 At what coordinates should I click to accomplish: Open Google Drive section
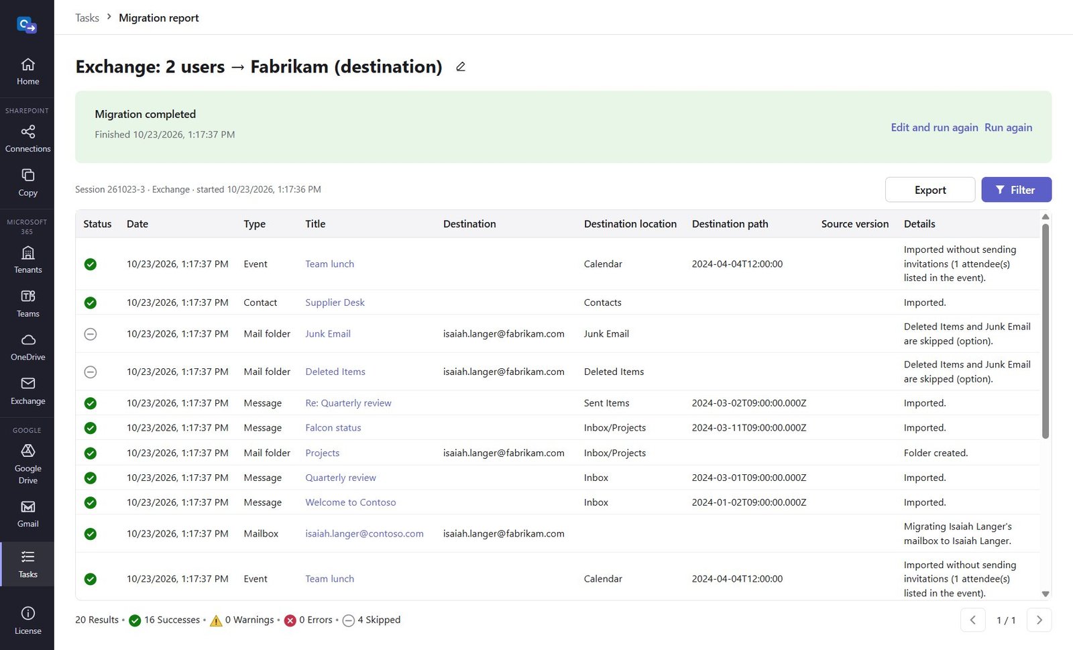click(27, 464)
